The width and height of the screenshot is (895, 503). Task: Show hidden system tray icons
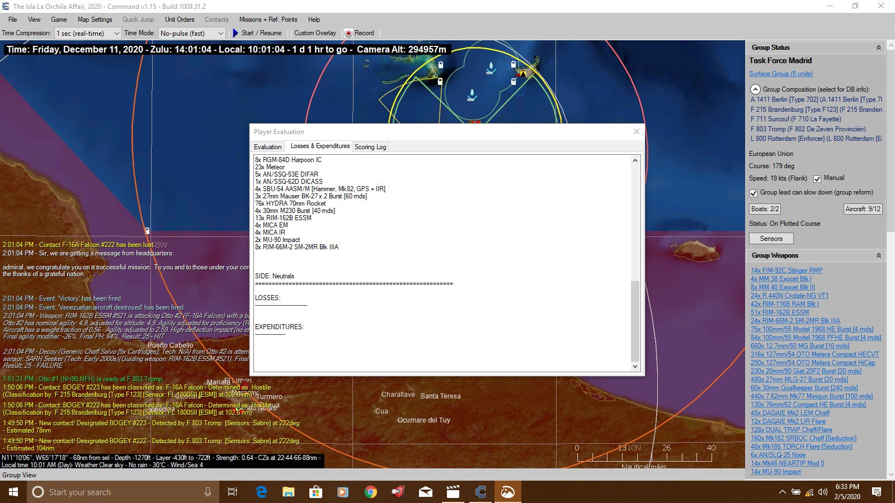tap(782, 492)
